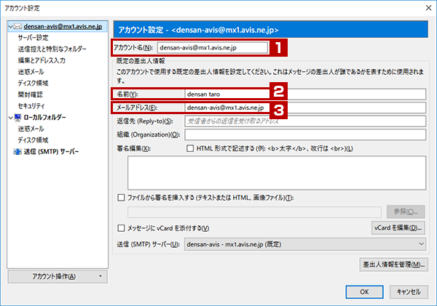Click the キャンセル button
437x306 pixels.
[409, 291]
